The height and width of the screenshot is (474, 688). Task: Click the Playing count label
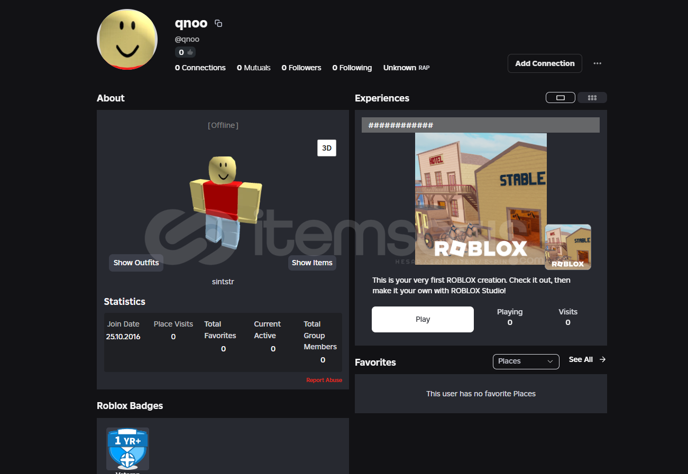coord(510,312)
